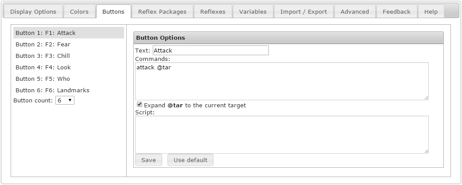462x185 pixels.
Task: Switch to the Display Options tab
Action: click(33, 12)
